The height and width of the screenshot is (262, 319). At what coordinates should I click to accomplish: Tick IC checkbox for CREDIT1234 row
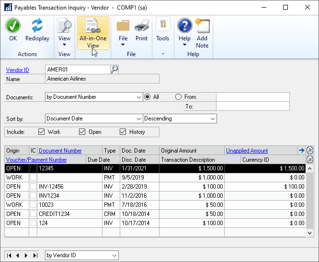click(x=33, y=214)
